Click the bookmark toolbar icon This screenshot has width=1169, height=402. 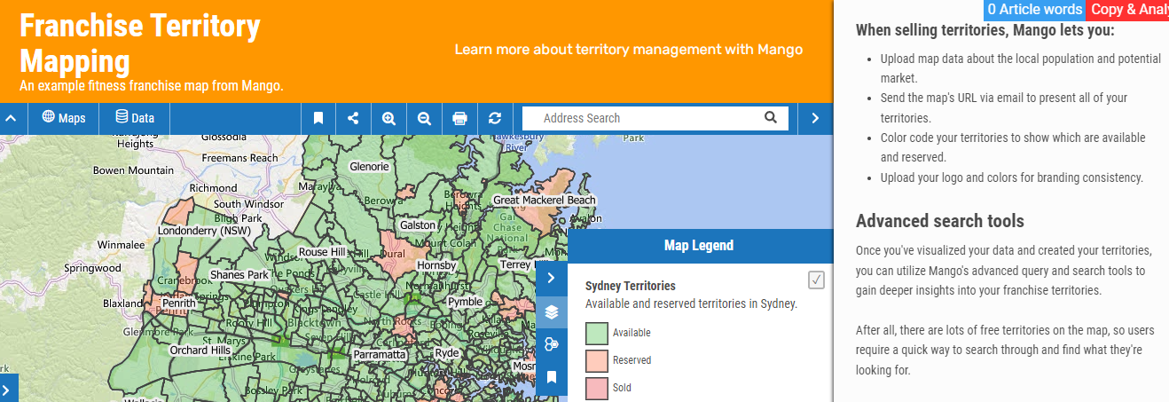(x=318, y=118)
